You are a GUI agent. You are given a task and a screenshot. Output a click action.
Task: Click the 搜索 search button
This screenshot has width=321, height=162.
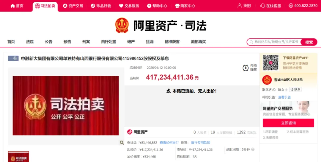309,42
